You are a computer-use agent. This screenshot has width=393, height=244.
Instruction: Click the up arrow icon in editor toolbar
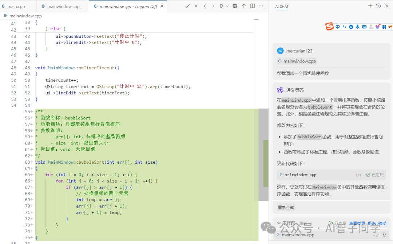243,6
